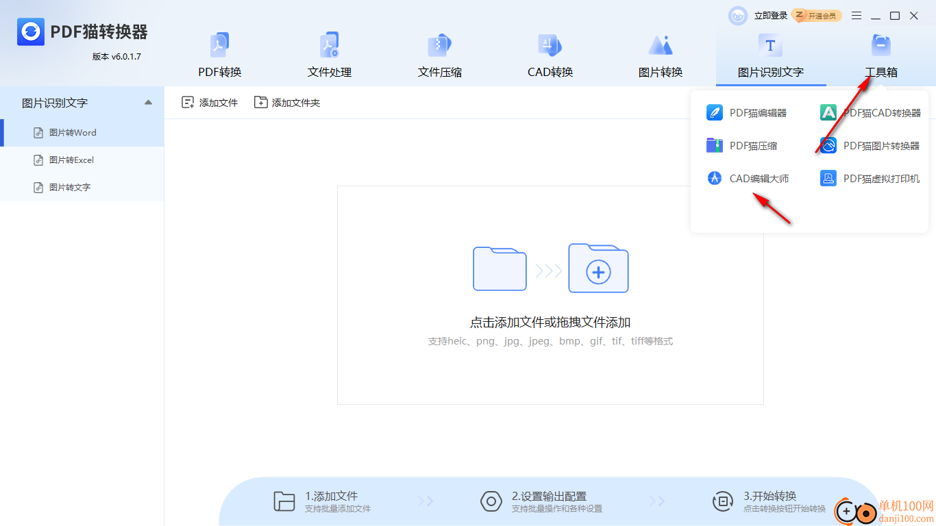This screenshot has height=526, width=936.
Task: Open PDF猫虚拟打印机 from toolbox menu text
Action: point(881,179)
